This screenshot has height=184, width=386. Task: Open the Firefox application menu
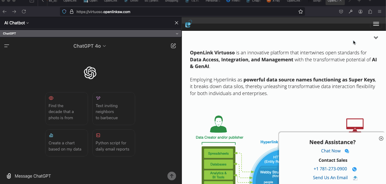[x=380, y=12]
